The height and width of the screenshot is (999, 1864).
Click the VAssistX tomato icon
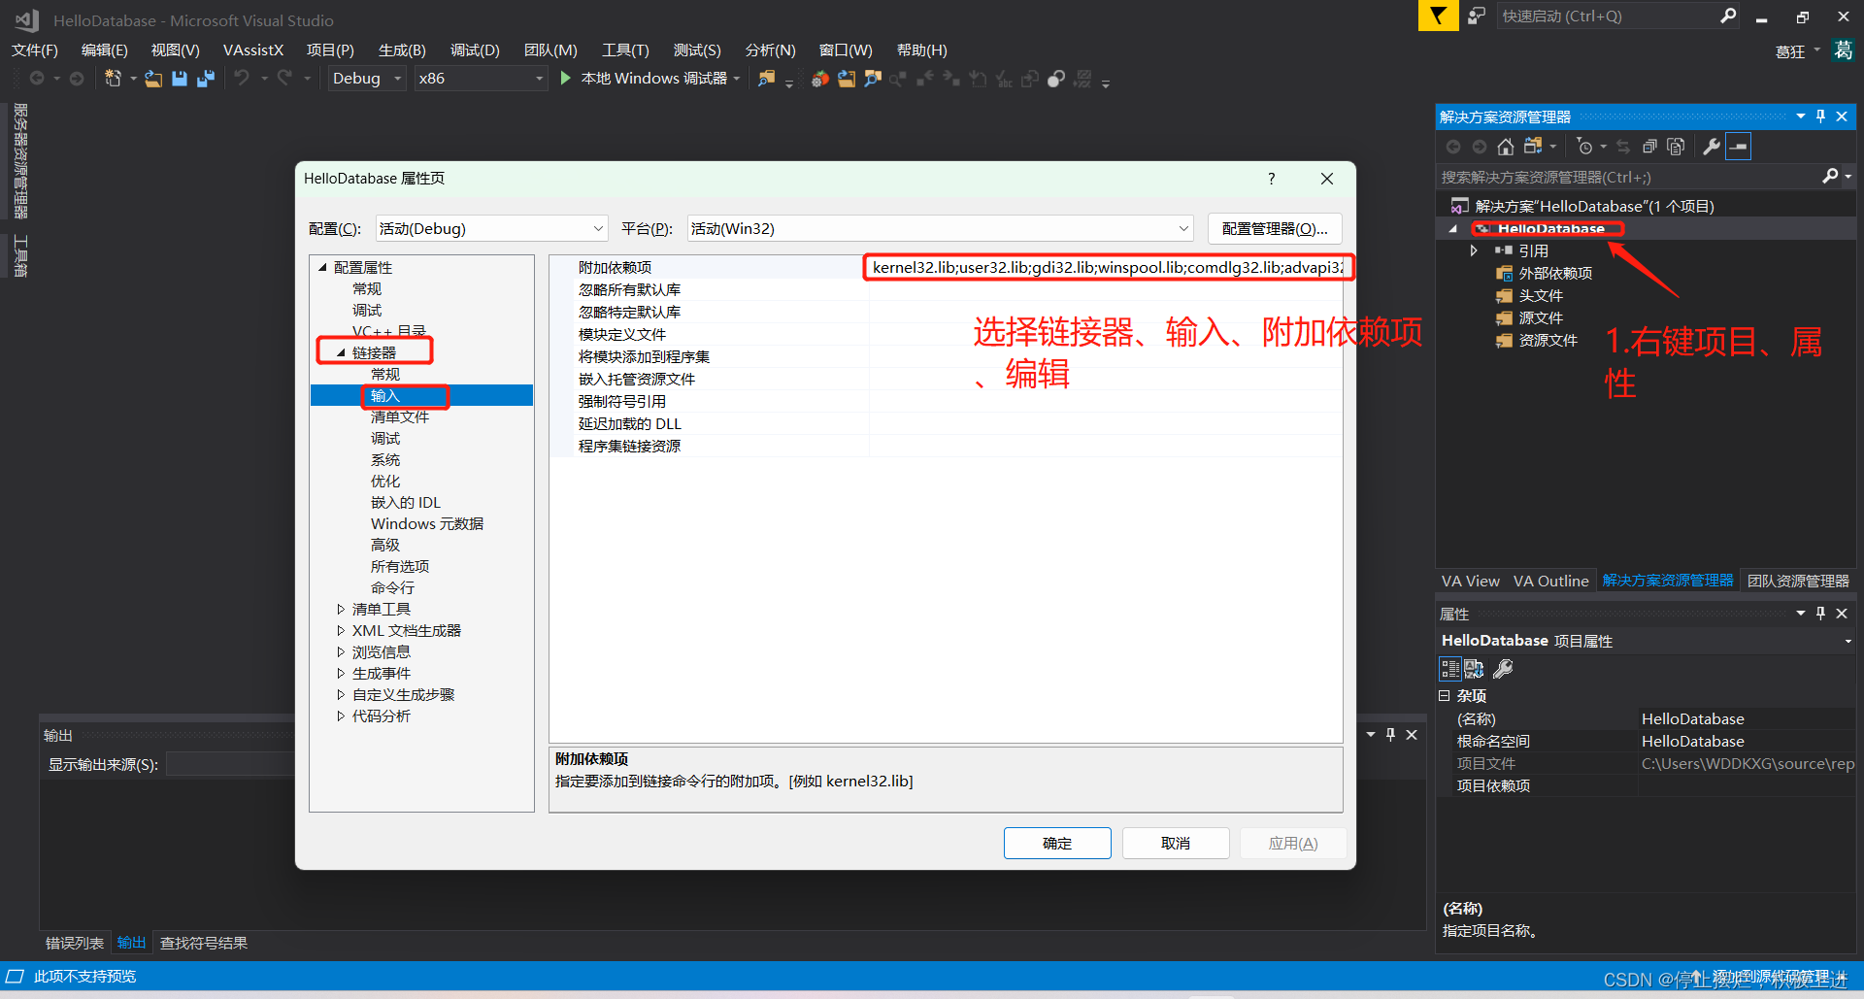(x=820, y=79)
